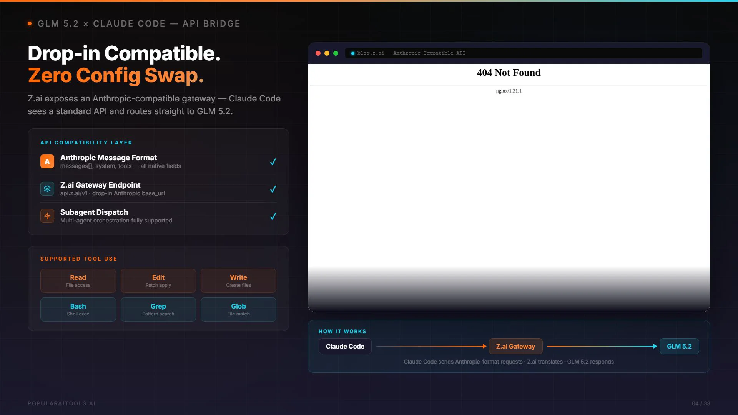
Task: Click the 'Anthropic Message Format' row title
Action: tap(108, 158)
